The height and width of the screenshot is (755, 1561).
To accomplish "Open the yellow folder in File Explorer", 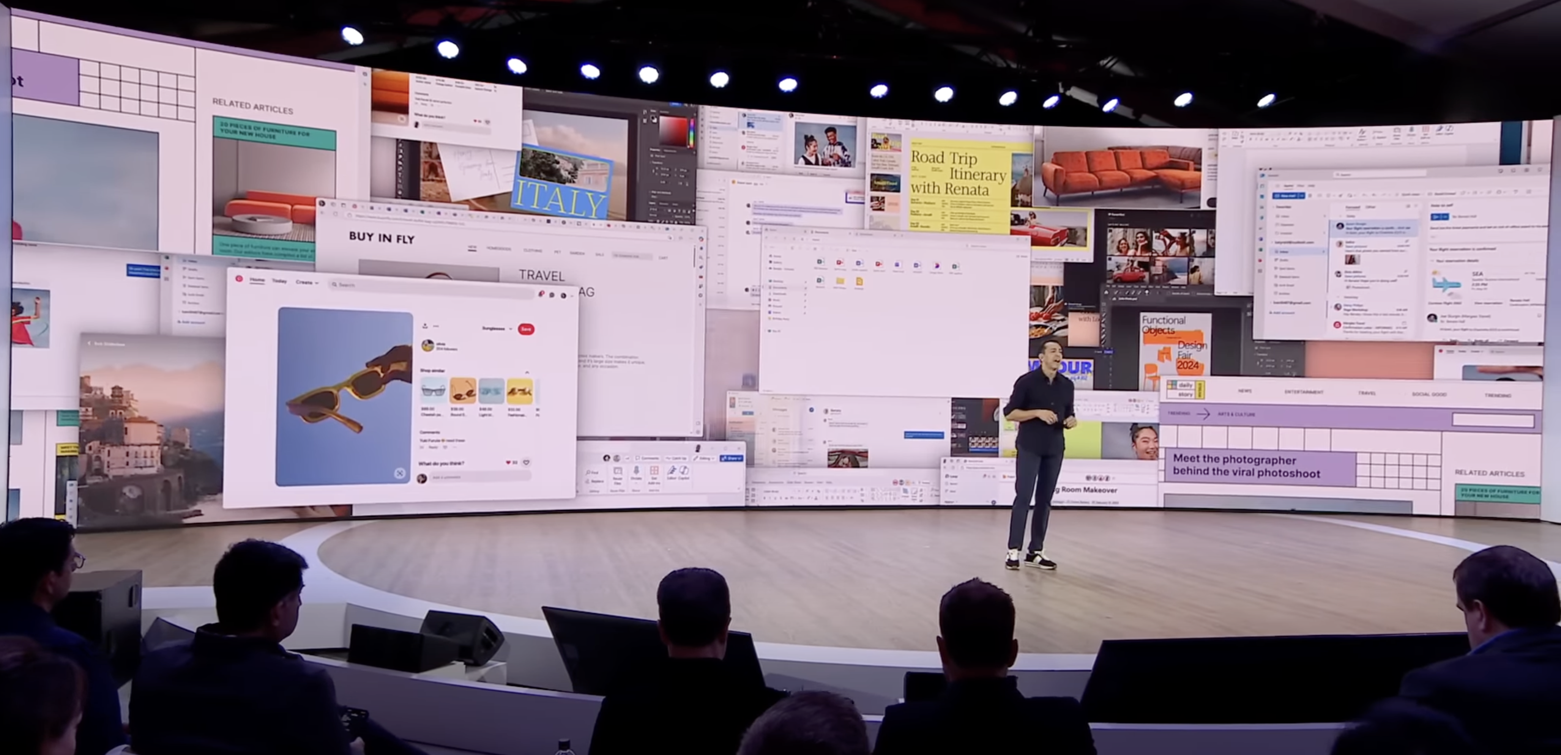I will click(840, 281).
